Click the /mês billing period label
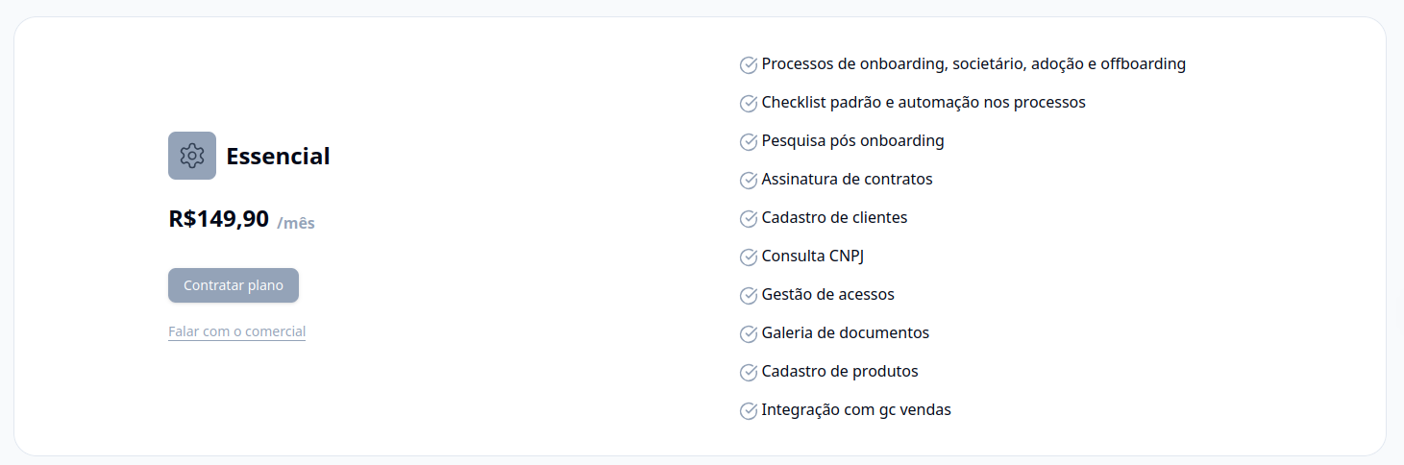The width and height of the screenshot is (1404, 465). coord(296,223)
